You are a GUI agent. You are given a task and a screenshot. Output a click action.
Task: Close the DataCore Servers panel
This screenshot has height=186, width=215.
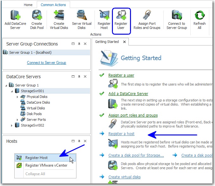coord(85,76)
